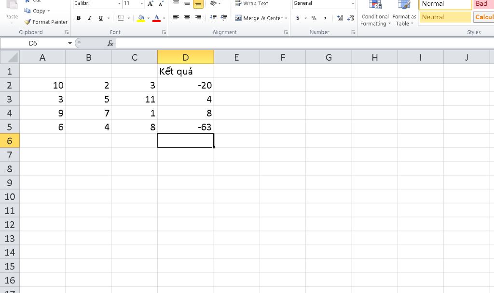Expand Merge & Center options arrow
Screen dimensions: 494x293
(286, 18)
